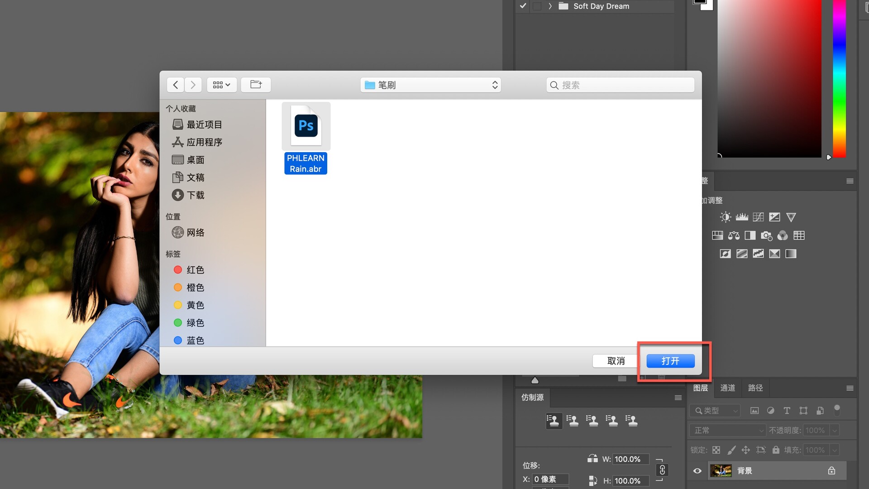Pick a color in the color field
This screenshot has width=869, height=489.
[769, 79]
